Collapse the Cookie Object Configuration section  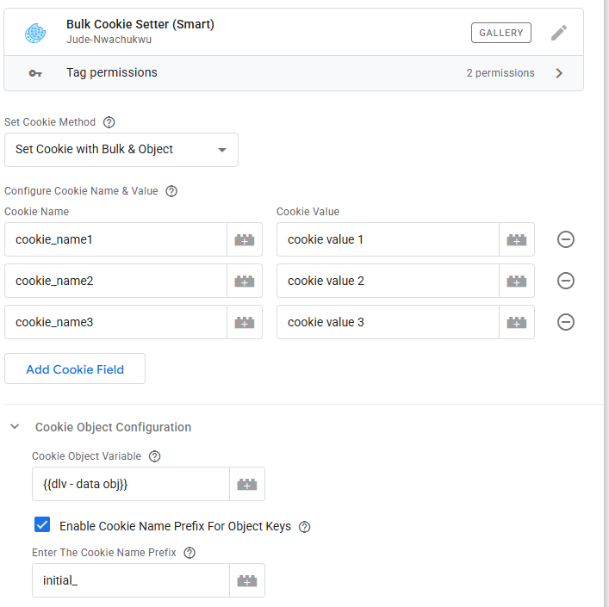click(x=15, y=427)
